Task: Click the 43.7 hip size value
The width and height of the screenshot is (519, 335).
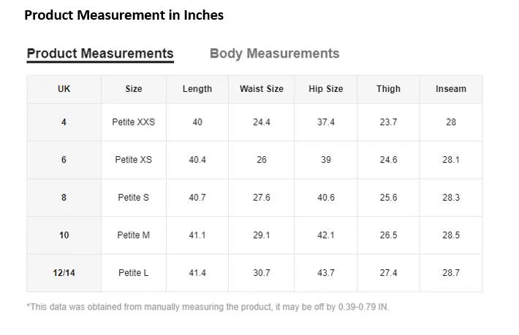Action: tap(326, 273)
